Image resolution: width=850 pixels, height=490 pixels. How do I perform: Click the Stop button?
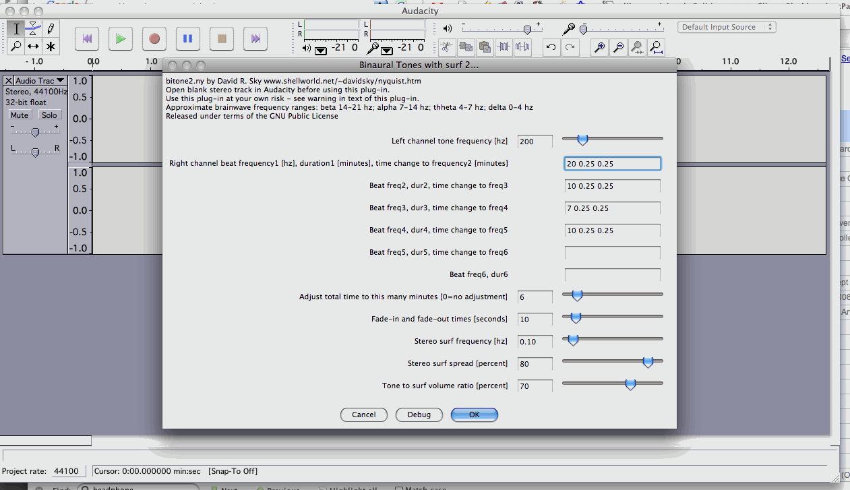pos(222,38)
